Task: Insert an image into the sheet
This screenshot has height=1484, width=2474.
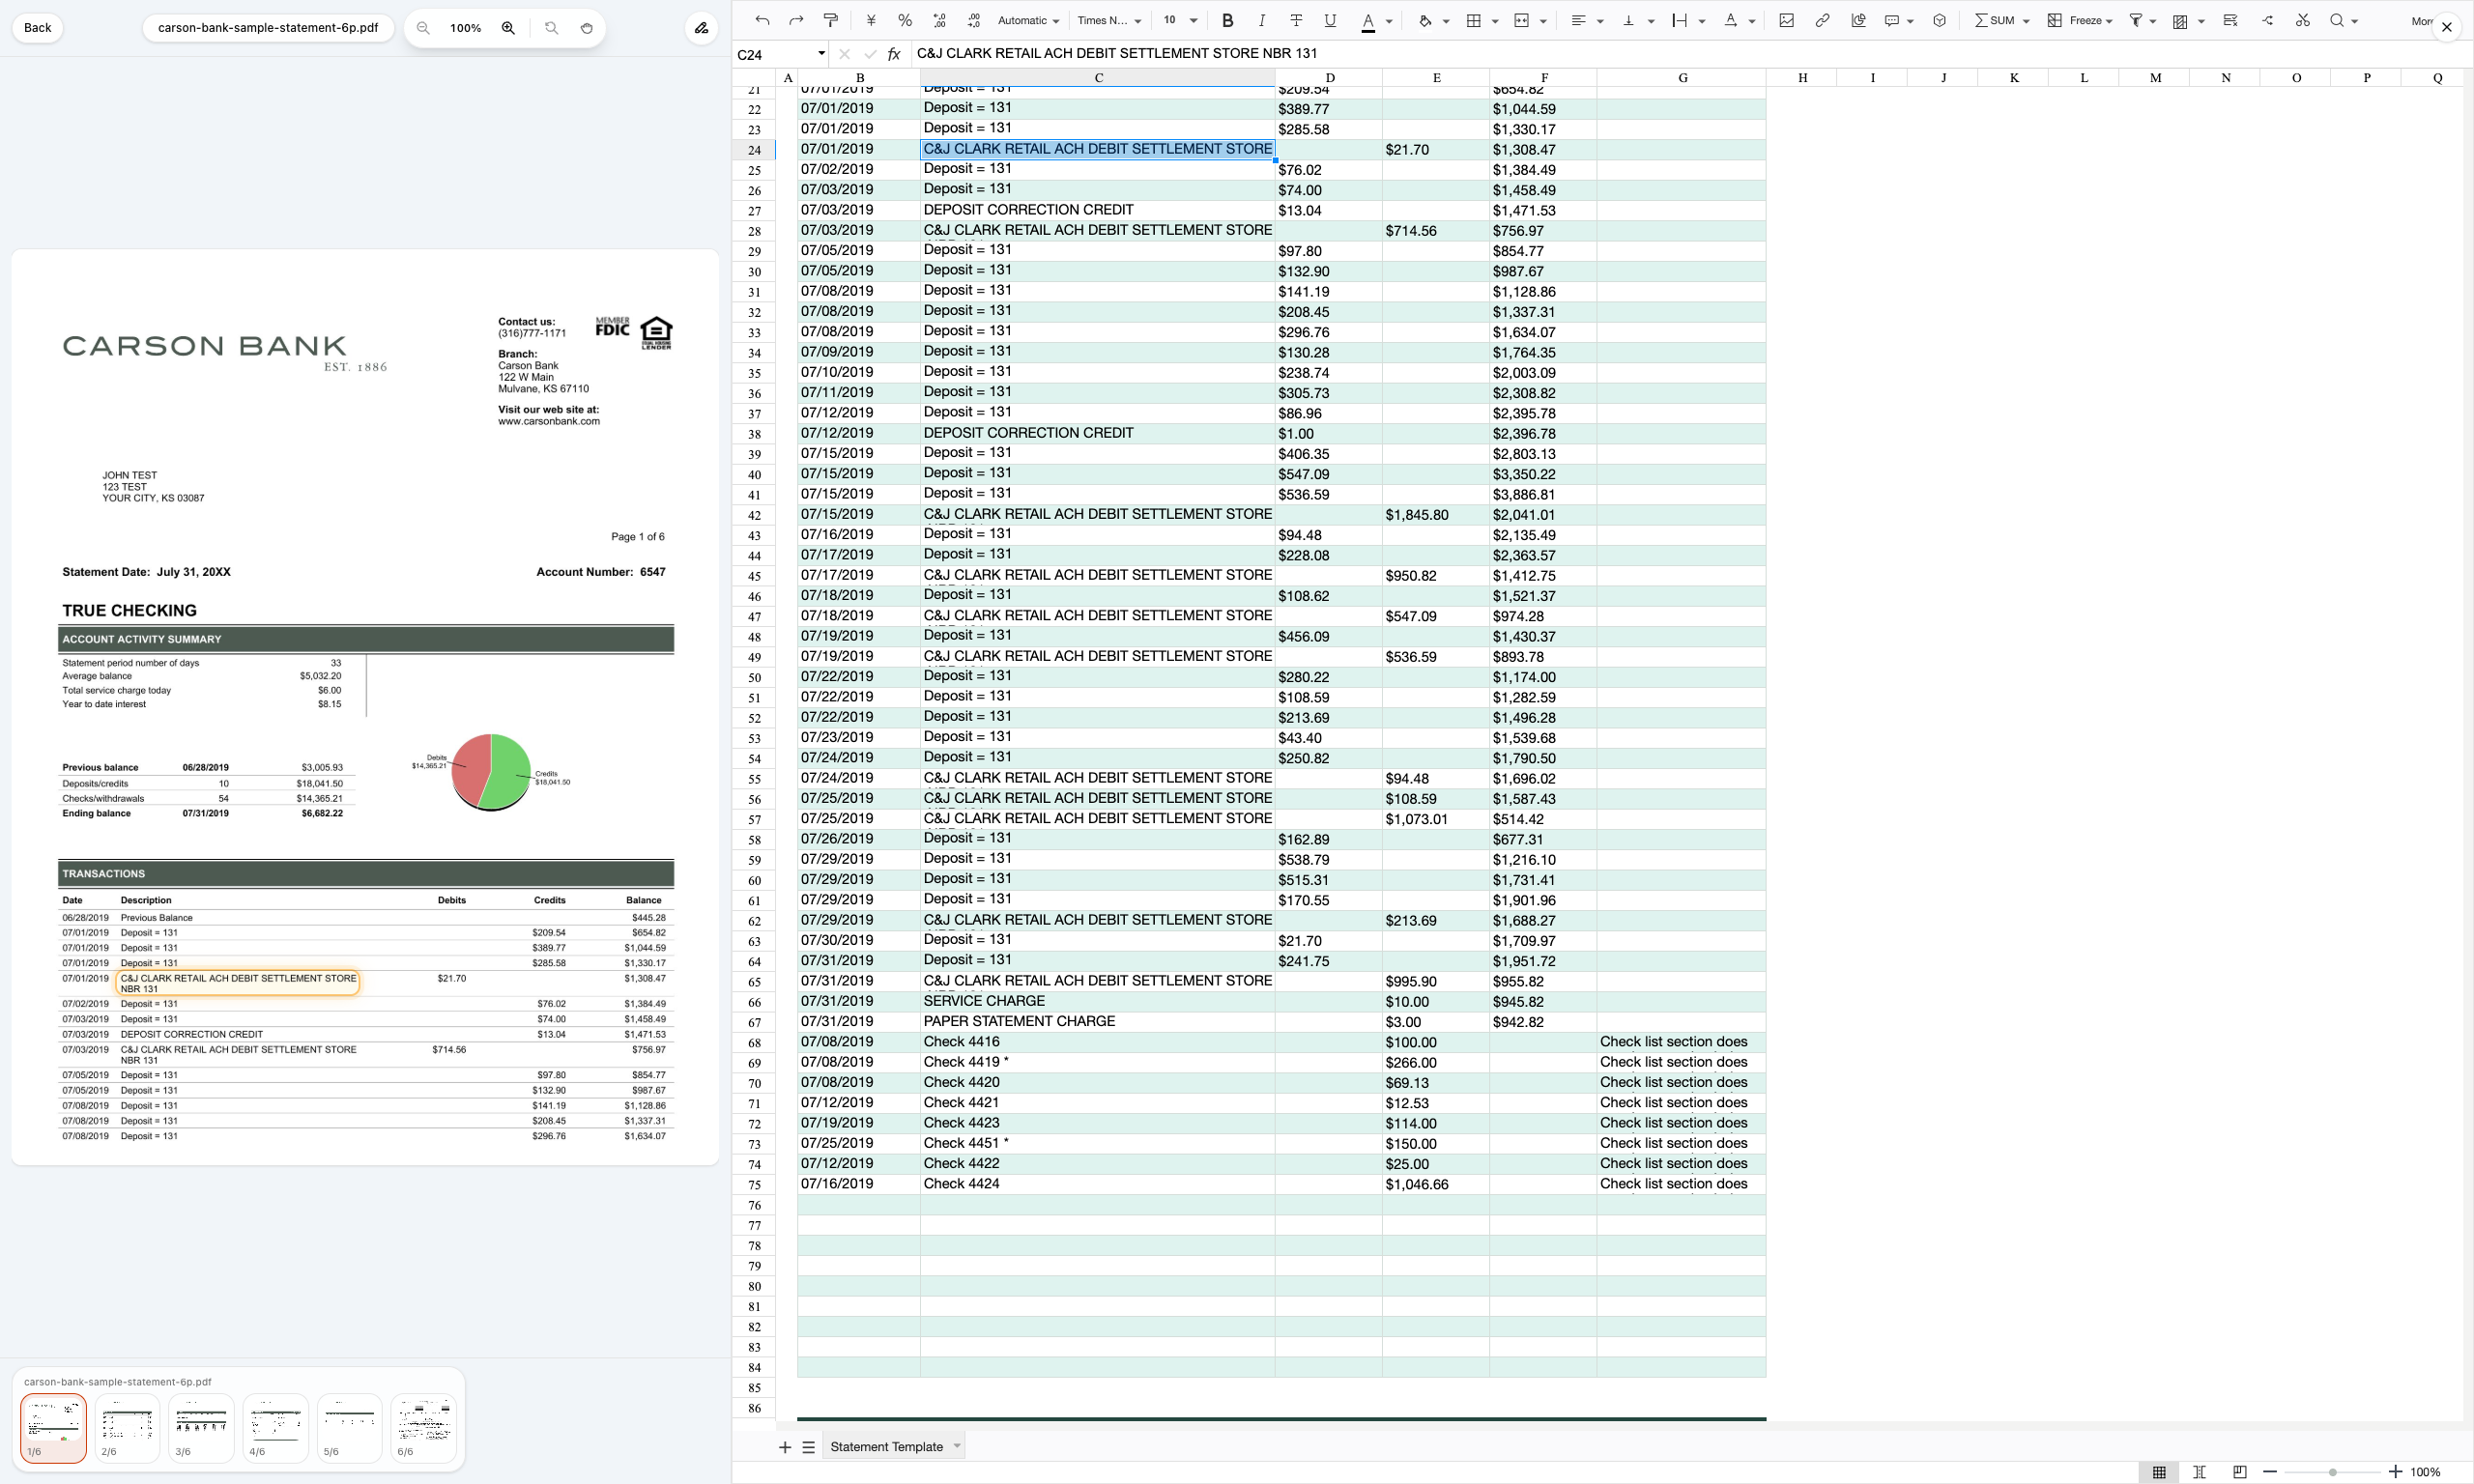Action: (x=1787, y=20)
